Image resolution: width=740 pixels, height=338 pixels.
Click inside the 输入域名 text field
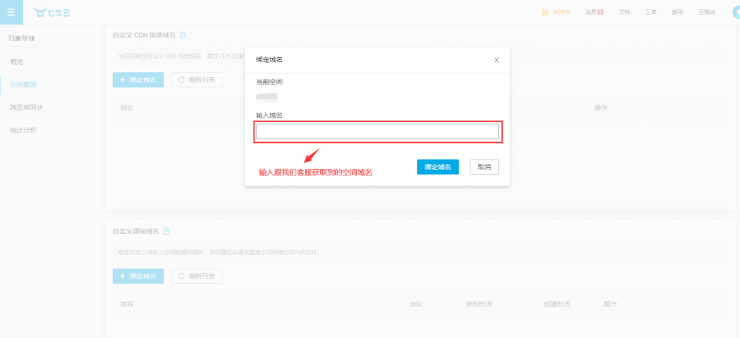point(377,131)
